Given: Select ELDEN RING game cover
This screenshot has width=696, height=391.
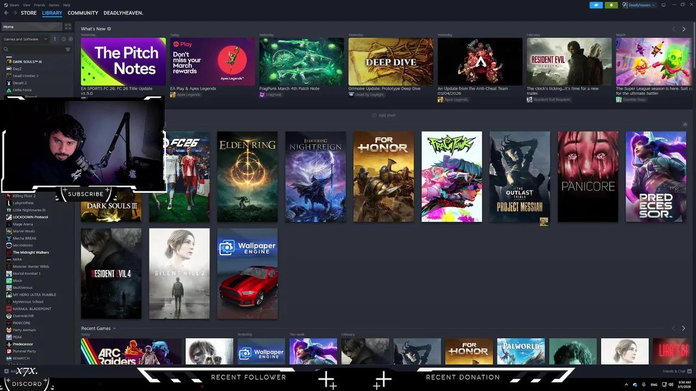Looking at the screenshot, I should 247,176.
